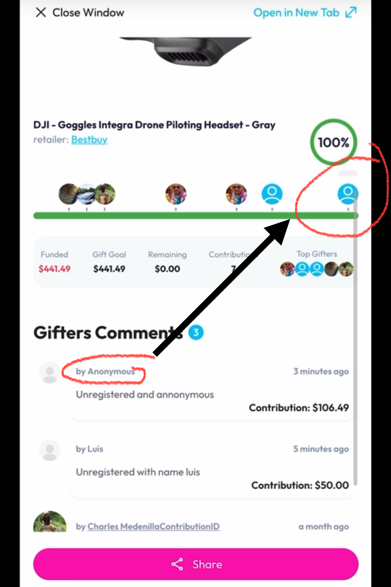Click the green funding progress bar
Screen dimensions: 391x587
click(196, 216)
